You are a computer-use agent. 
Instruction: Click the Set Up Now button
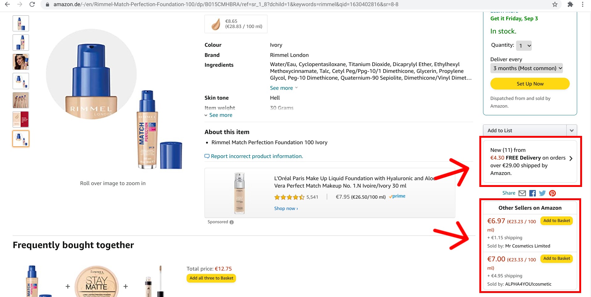(x=530, y=84)
